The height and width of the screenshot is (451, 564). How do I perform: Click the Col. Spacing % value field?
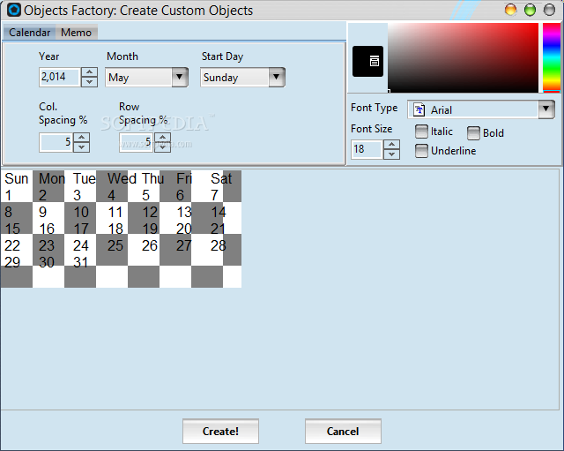[x=56, y=142]
